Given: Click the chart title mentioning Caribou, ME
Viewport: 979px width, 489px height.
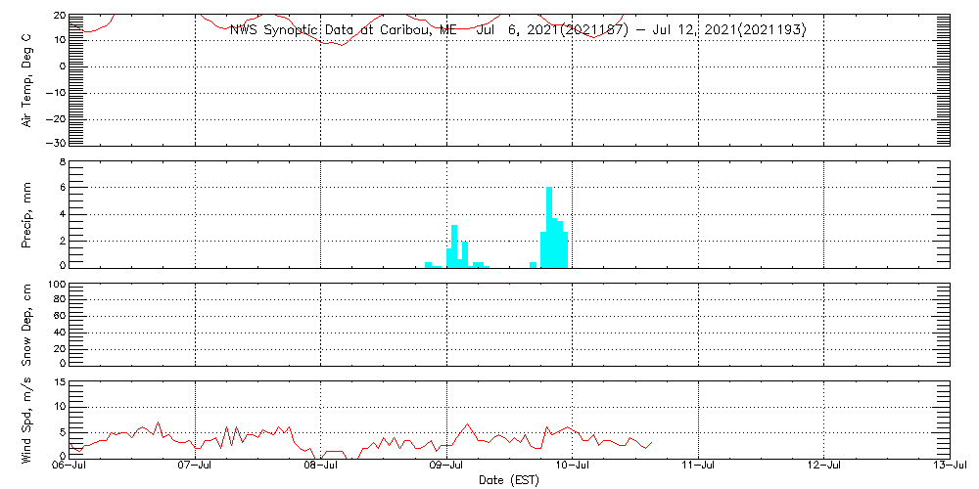Looking at the screenshot, I should [x=518, y=30].
